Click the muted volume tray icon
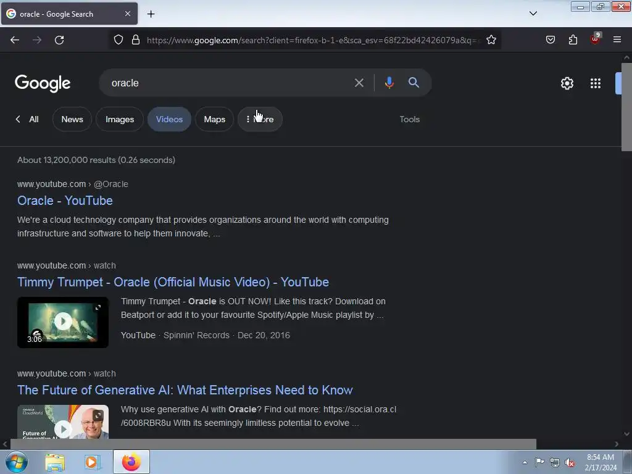The width and height of the screenshot is (632, 474). (570, 463)
